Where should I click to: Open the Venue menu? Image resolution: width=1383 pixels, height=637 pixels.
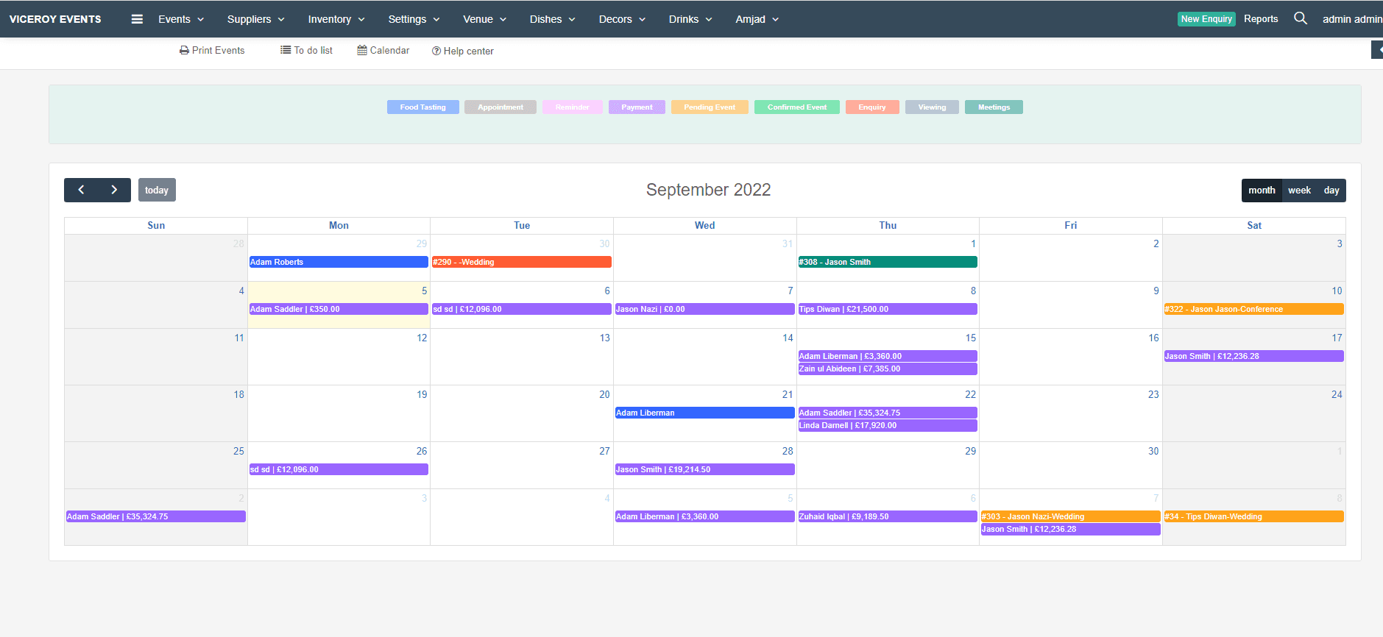[484, 19]
